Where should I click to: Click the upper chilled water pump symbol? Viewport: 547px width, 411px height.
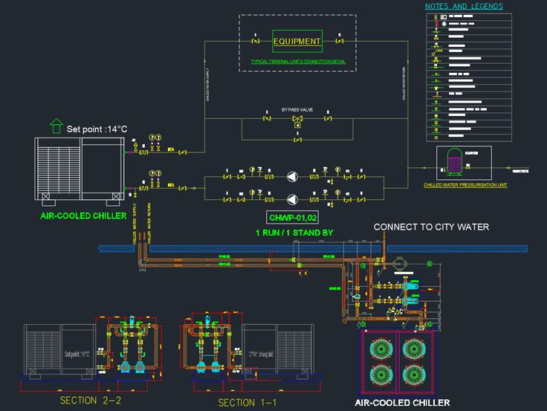[x=292, y=177]
